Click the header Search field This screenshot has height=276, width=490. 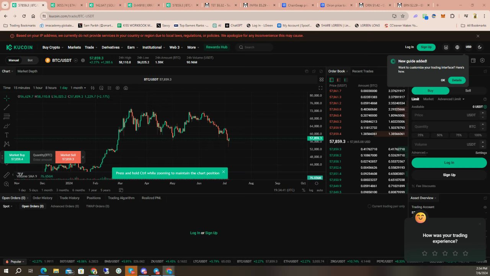point(255,47)
